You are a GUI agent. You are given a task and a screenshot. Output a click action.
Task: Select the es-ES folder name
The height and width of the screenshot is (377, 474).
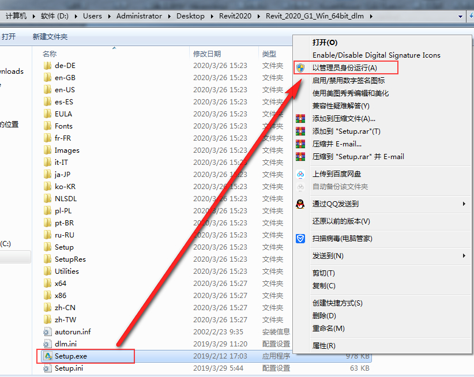coord(64,102)
